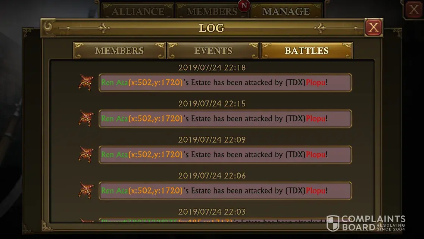Select the BATTLES log tab
The image size is (424, 239).
307,50
